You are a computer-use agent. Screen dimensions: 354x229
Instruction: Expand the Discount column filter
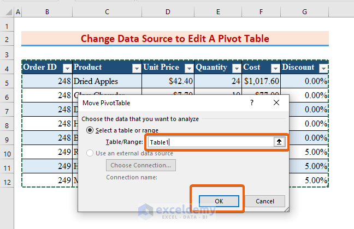[x=323, y=68]
